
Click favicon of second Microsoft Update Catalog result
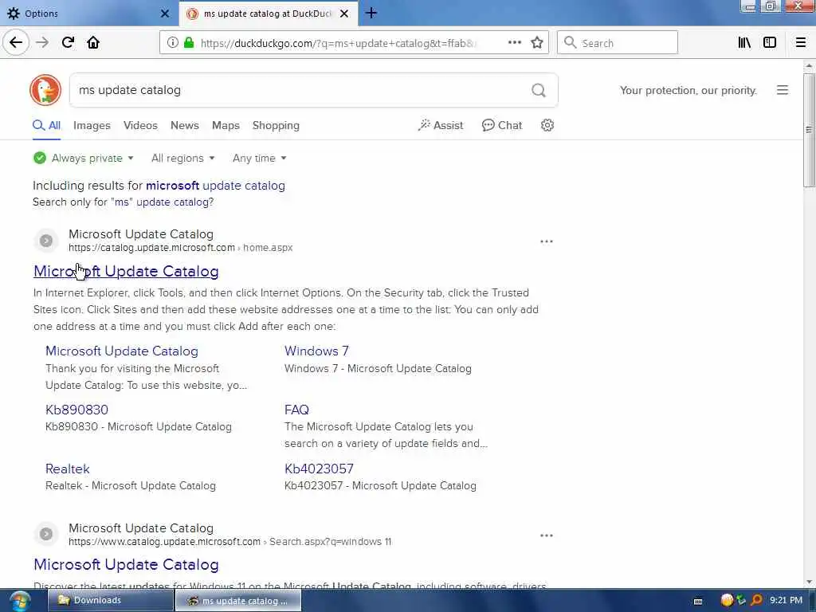(45, 534)
